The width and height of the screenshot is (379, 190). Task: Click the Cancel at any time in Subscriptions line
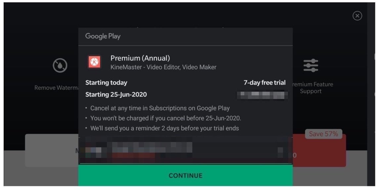click(160, 108)
